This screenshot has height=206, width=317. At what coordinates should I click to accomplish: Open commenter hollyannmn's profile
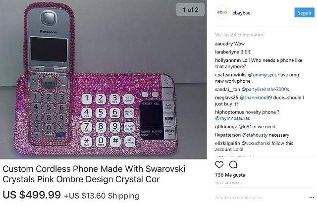[228, 60]
